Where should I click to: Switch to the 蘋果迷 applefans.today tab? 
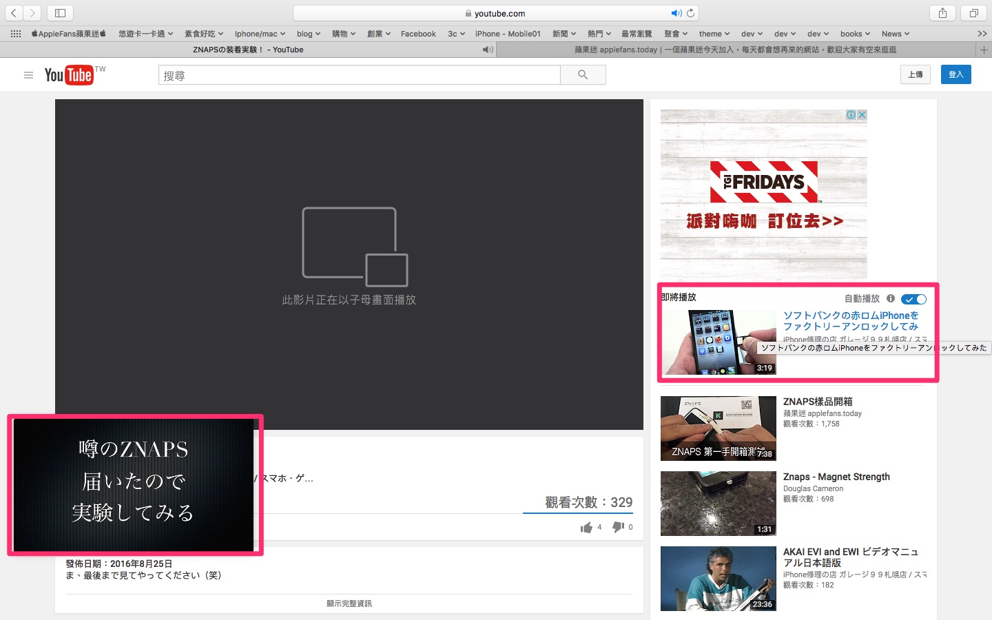(736, 50)
